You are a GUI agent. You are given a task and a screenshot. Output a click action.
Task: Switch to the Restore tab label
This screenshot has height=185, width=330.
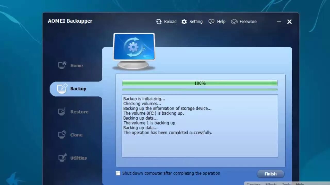coord(79,112)
